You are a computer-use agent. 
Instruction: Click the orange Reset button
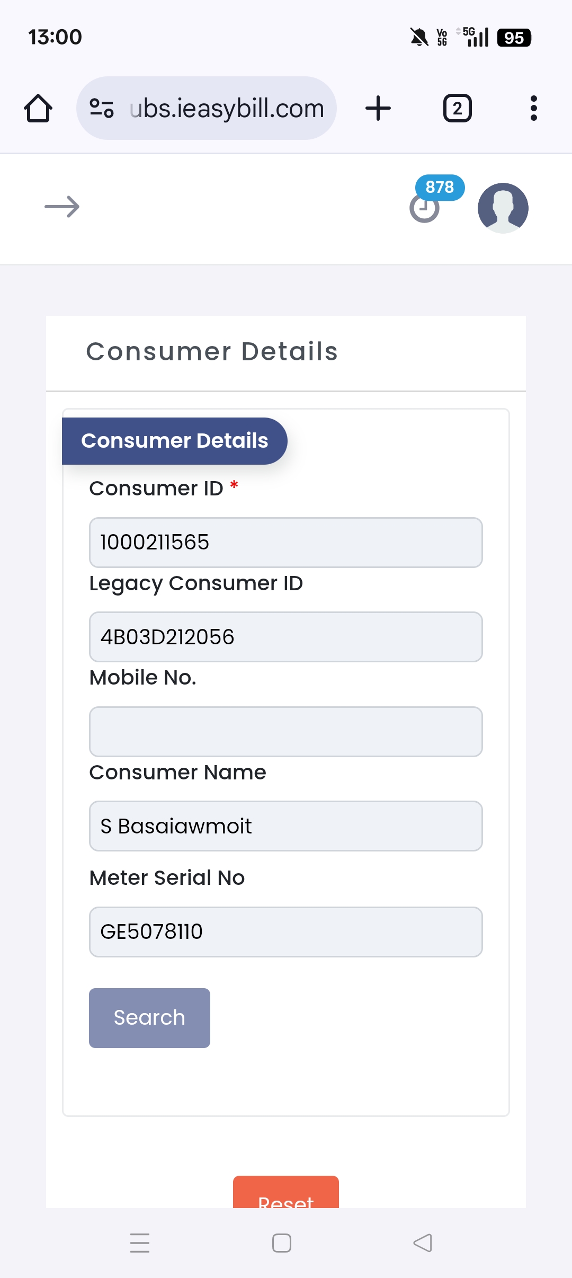(286, 1195)
